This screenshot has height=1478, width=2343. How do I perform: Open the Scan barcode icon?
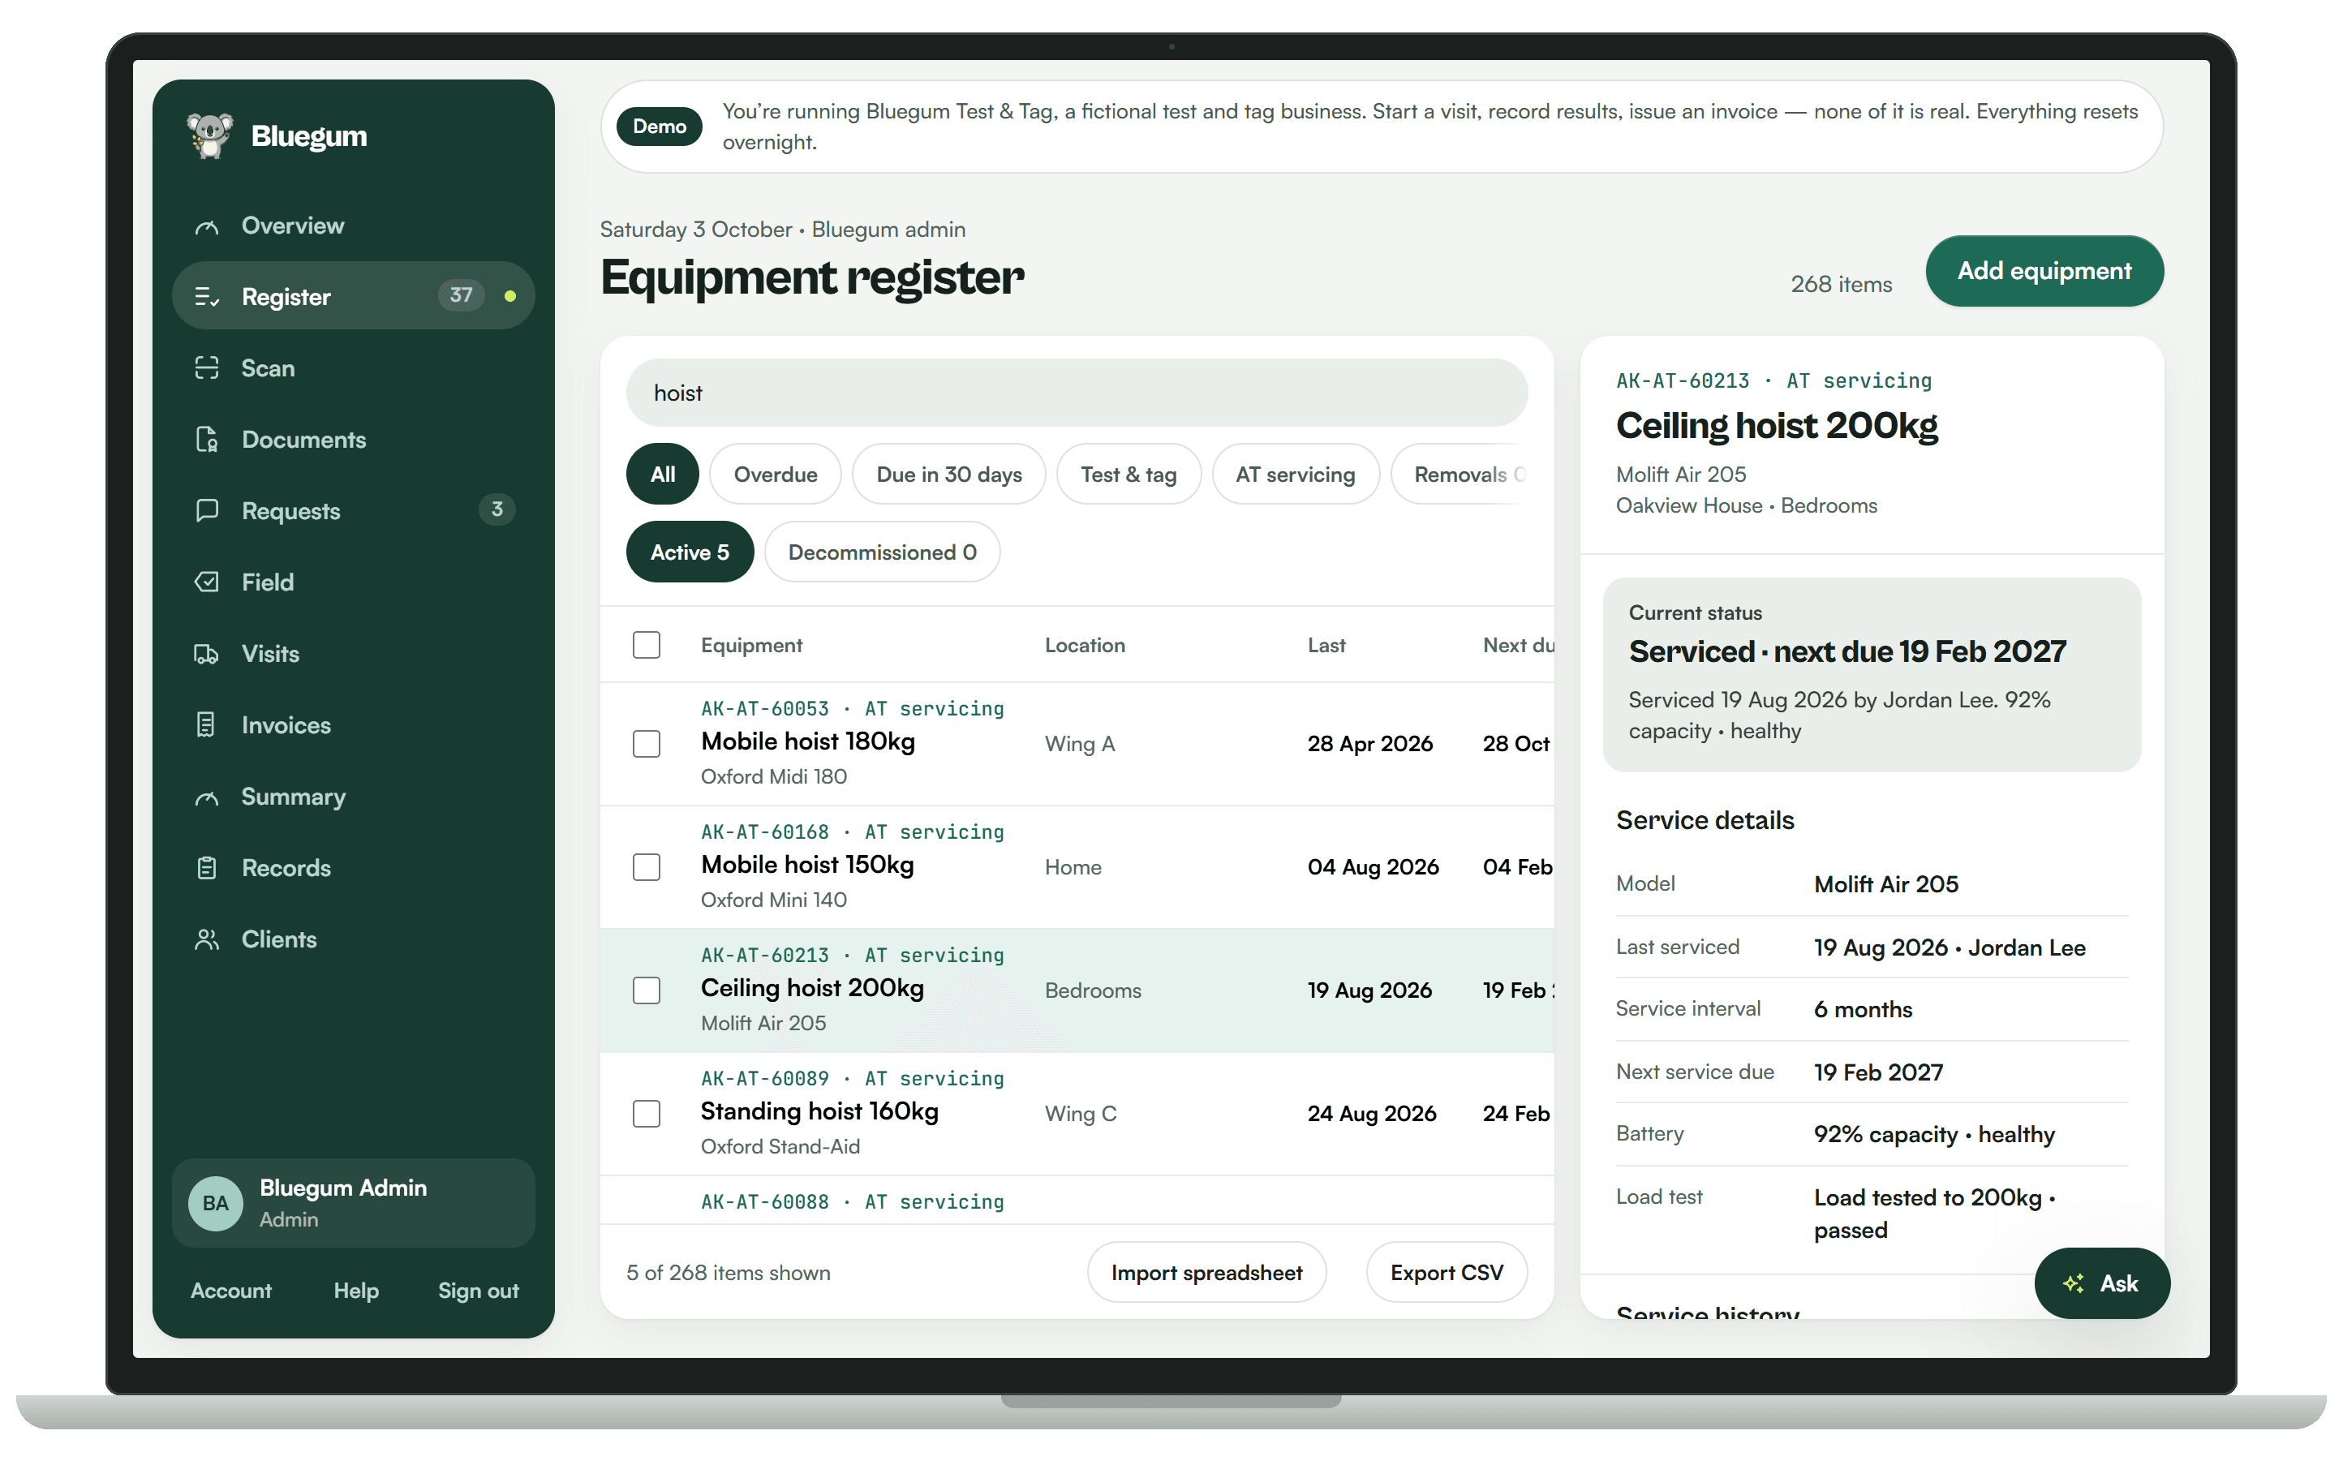[x=206, y=367]
